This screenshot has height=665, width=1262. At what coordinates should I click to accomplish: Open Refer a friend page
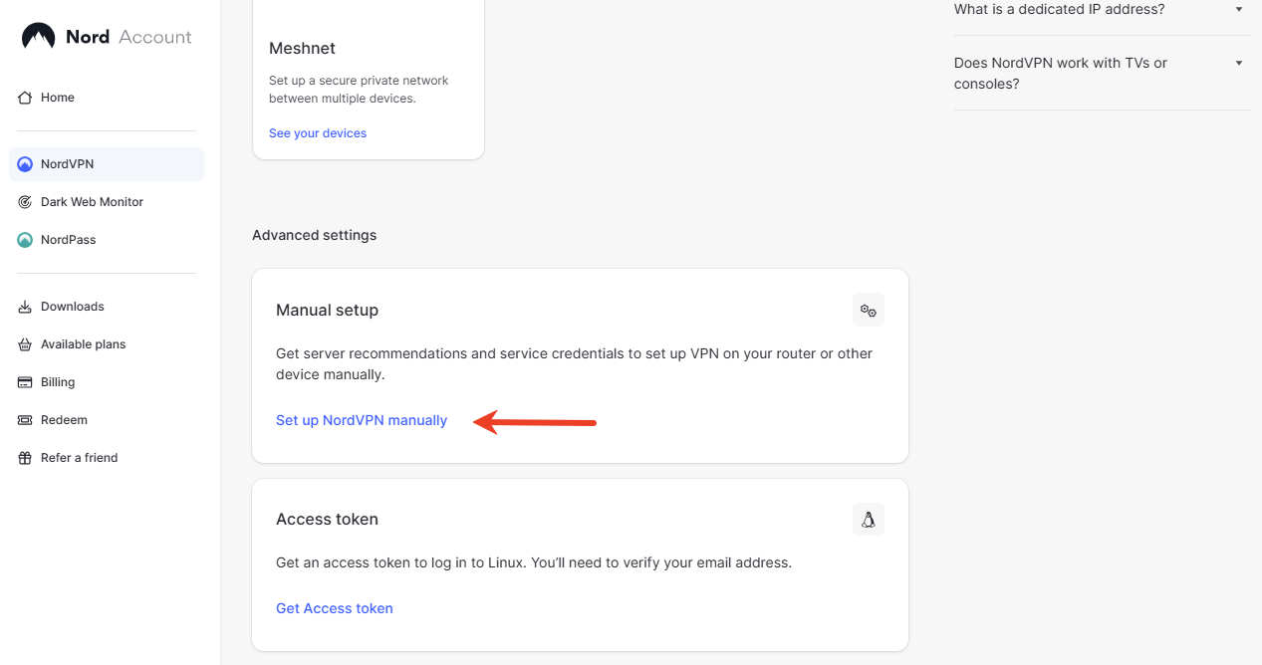click(x=107, y=458)
